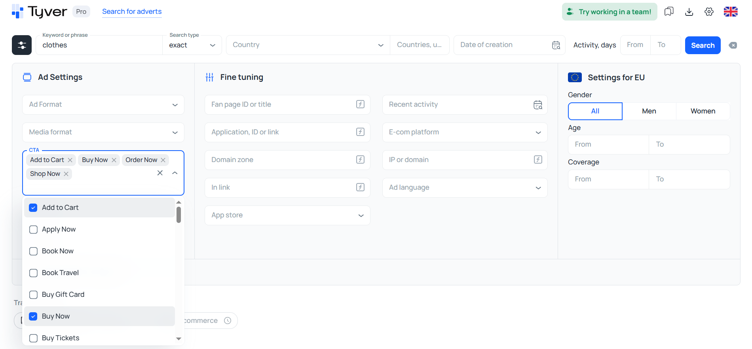Open the settings gear icon
Screen dimensions: 752x349
pos(709,11)
